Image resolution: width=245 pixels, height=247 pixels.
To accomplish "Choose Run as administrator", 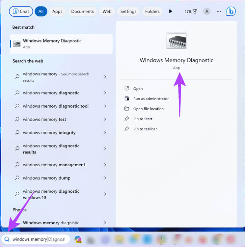I will 151,99.
